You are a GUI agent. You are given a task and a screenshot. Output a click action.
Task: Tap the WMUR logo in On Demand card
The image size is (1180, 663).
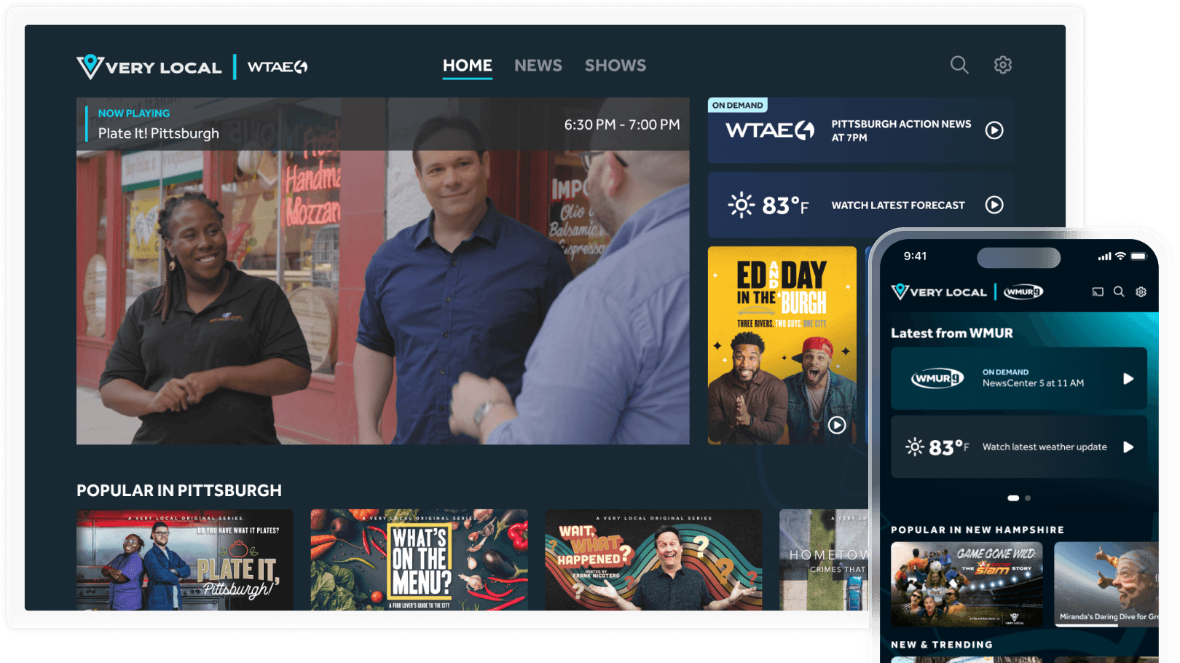[937, 378]
